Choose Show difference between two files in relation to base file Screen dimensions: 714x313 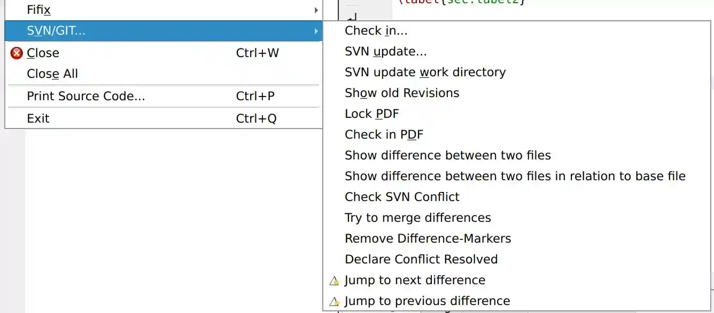tap(515, 176)
